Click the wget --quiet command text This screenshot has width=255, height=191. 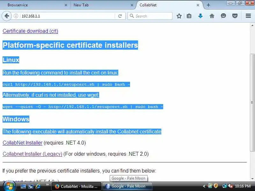coord(83,107)
